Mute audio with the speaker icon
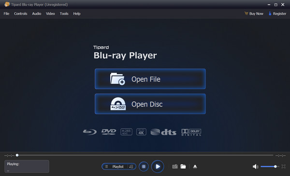The width and height of the screenshot is (290, 176). pos(255,166)
